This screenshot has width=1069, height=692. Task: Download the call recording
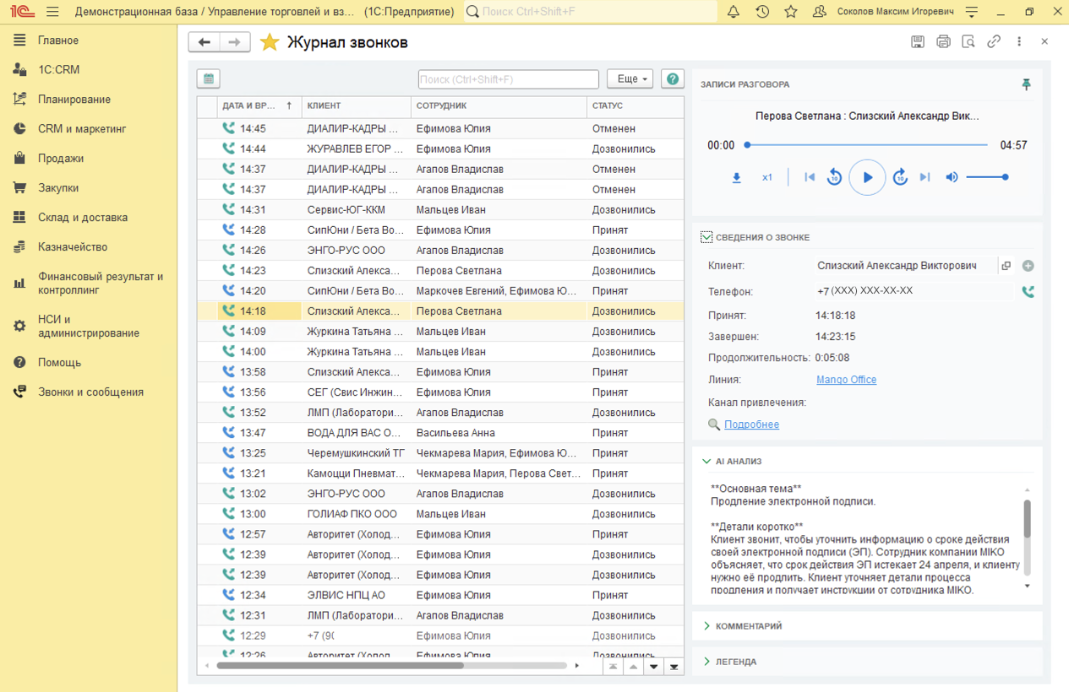pos(736,177)
